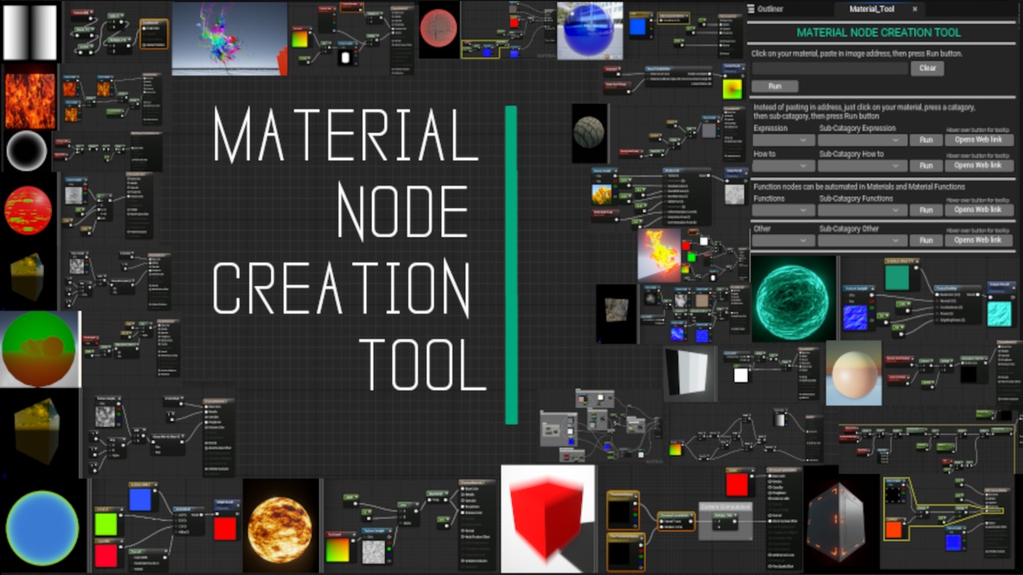Open the Sub-Category Expression dropdown
Screen dimensions: 1023x575
coord(862,141)
